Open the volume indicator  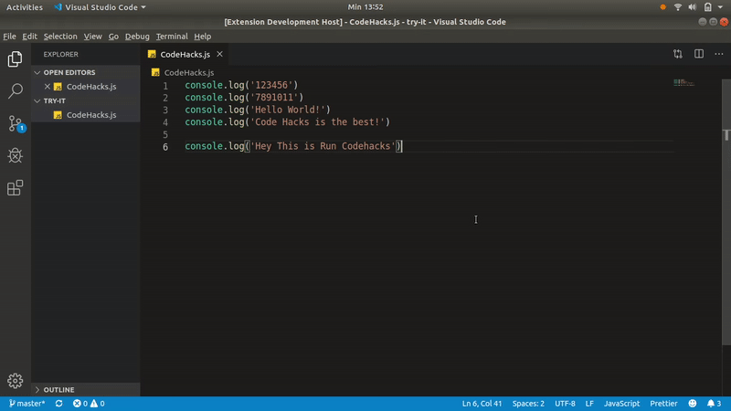pos(693,7)
